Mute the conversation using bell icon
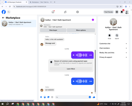 [x=110, y=36]
